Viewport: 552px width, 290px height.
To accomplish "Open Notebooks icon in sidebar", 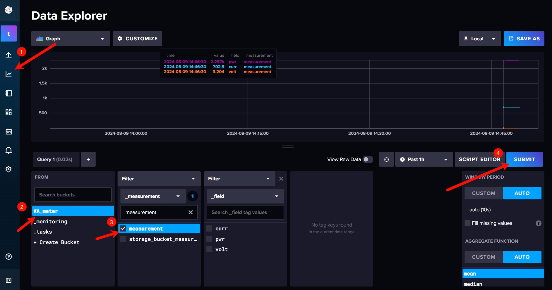I will [8, 93].
